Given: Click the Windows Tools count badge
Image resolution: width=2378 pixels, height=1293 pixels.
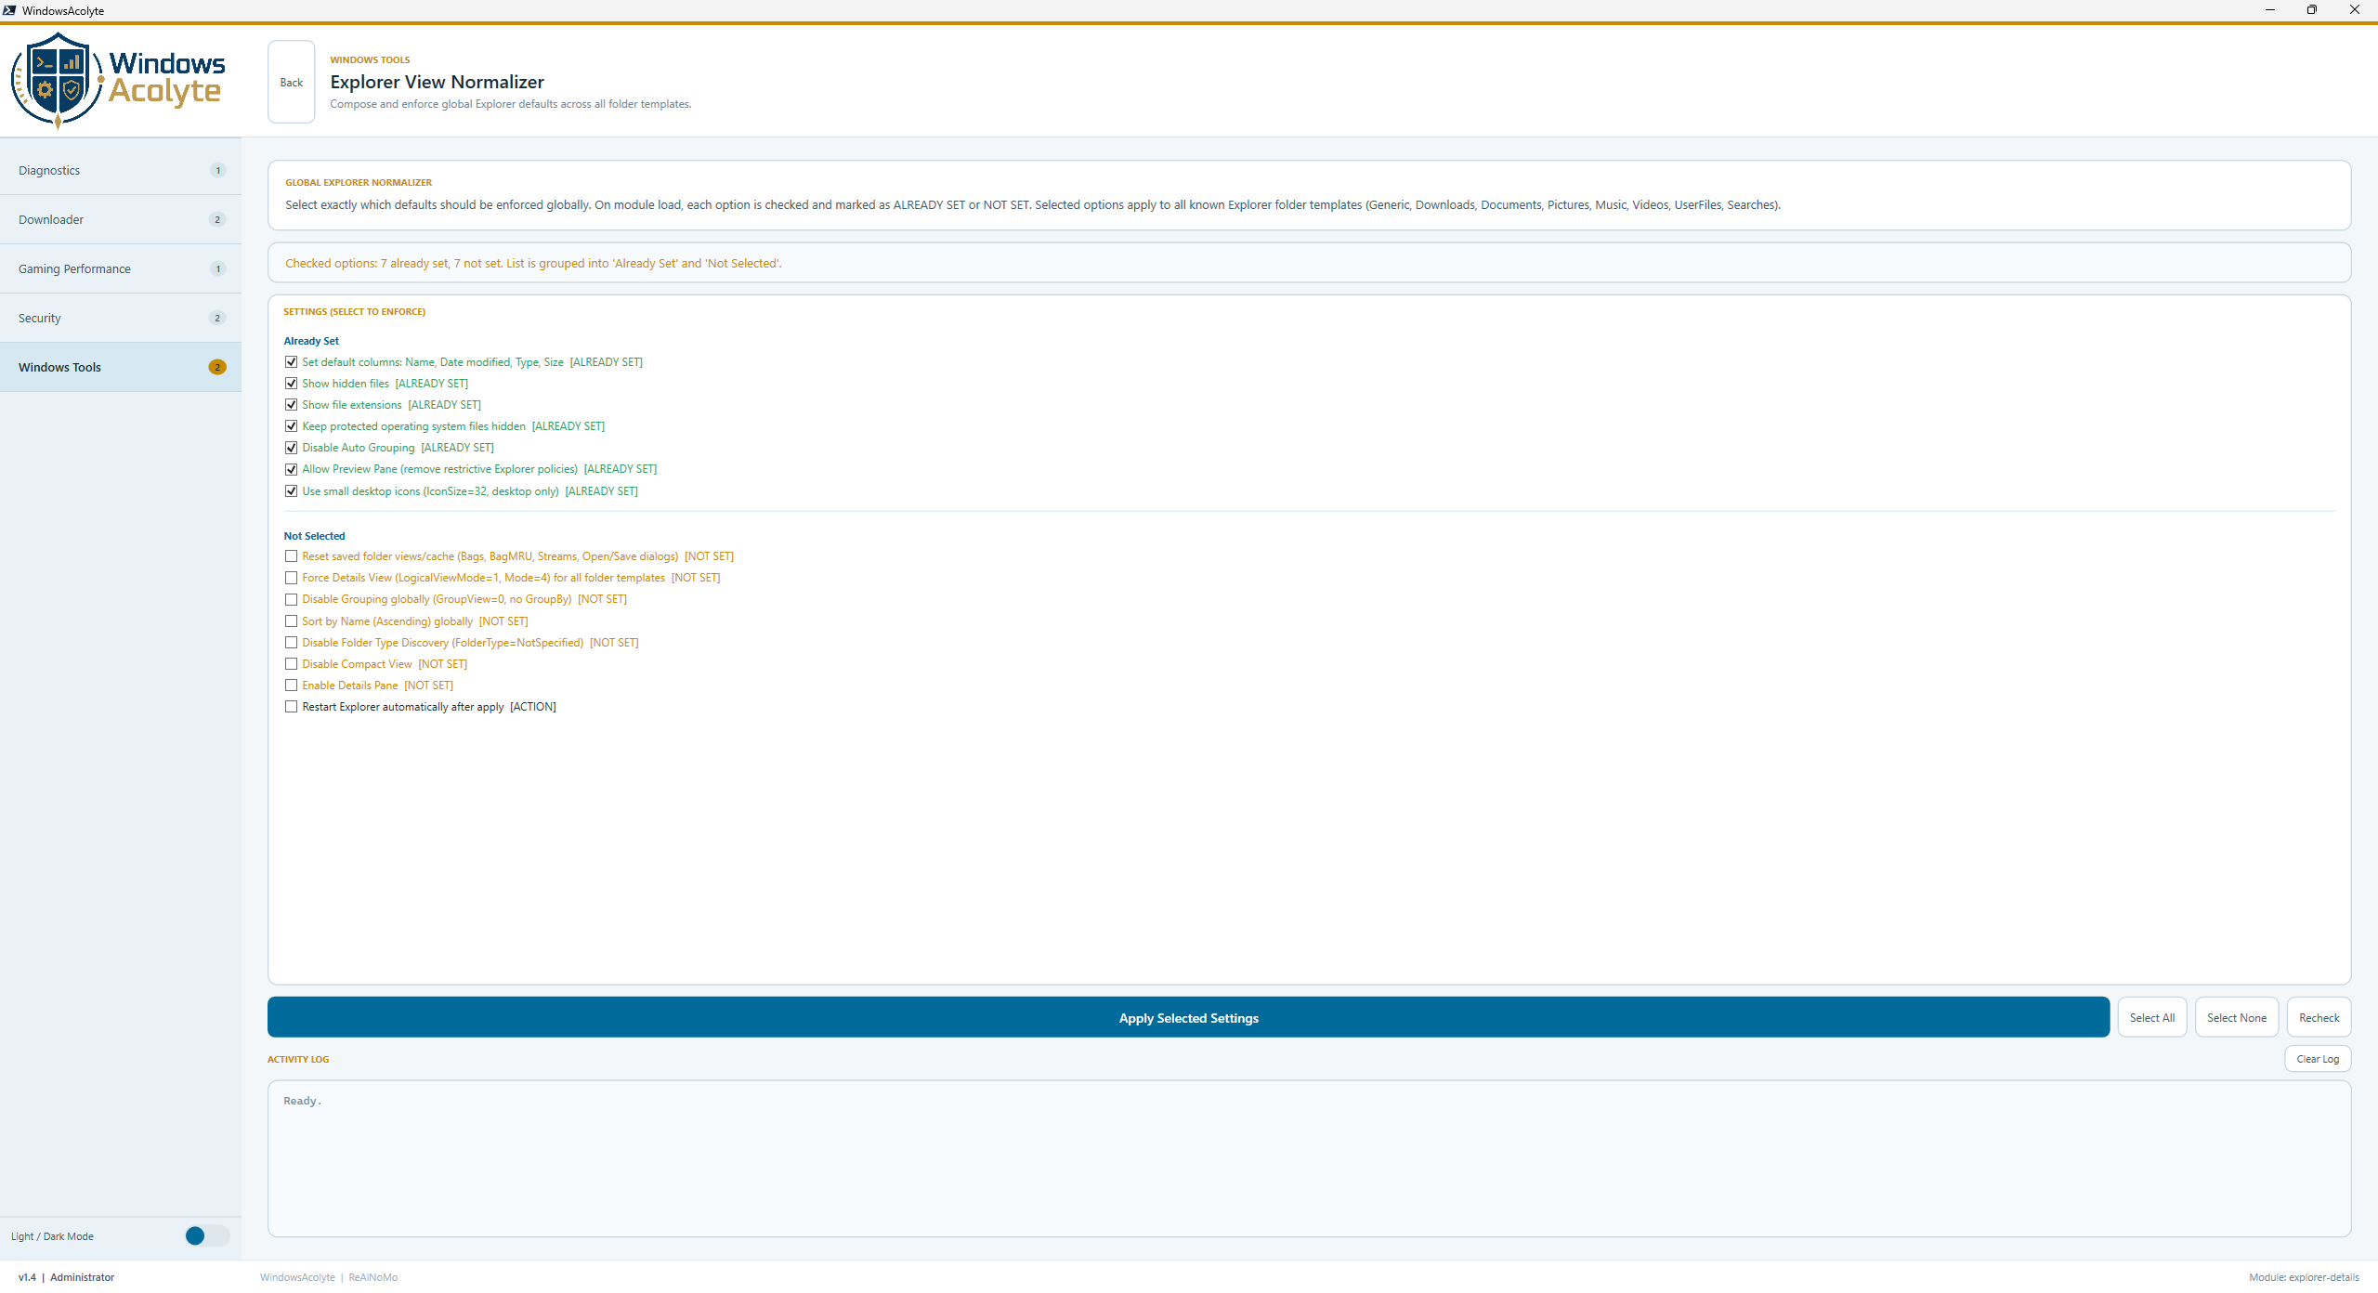Looking at the screenshot, I should (217, 367).
